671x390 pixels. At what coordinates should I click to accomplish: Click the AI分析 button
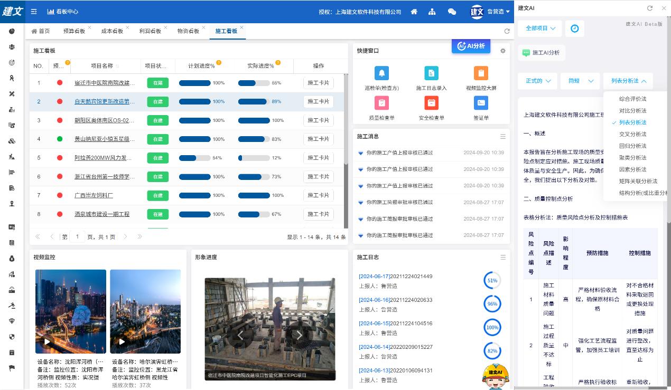coord(471,46)
